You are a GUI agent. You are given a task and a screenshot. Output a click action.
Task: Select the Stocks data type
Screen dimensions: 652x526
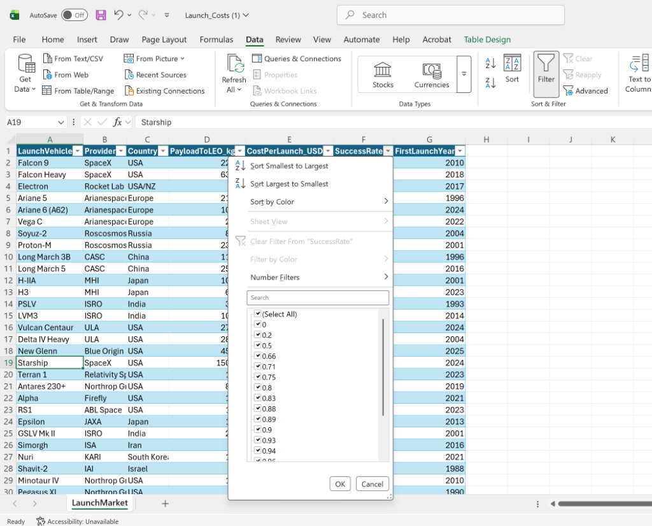tap(383, 75)
